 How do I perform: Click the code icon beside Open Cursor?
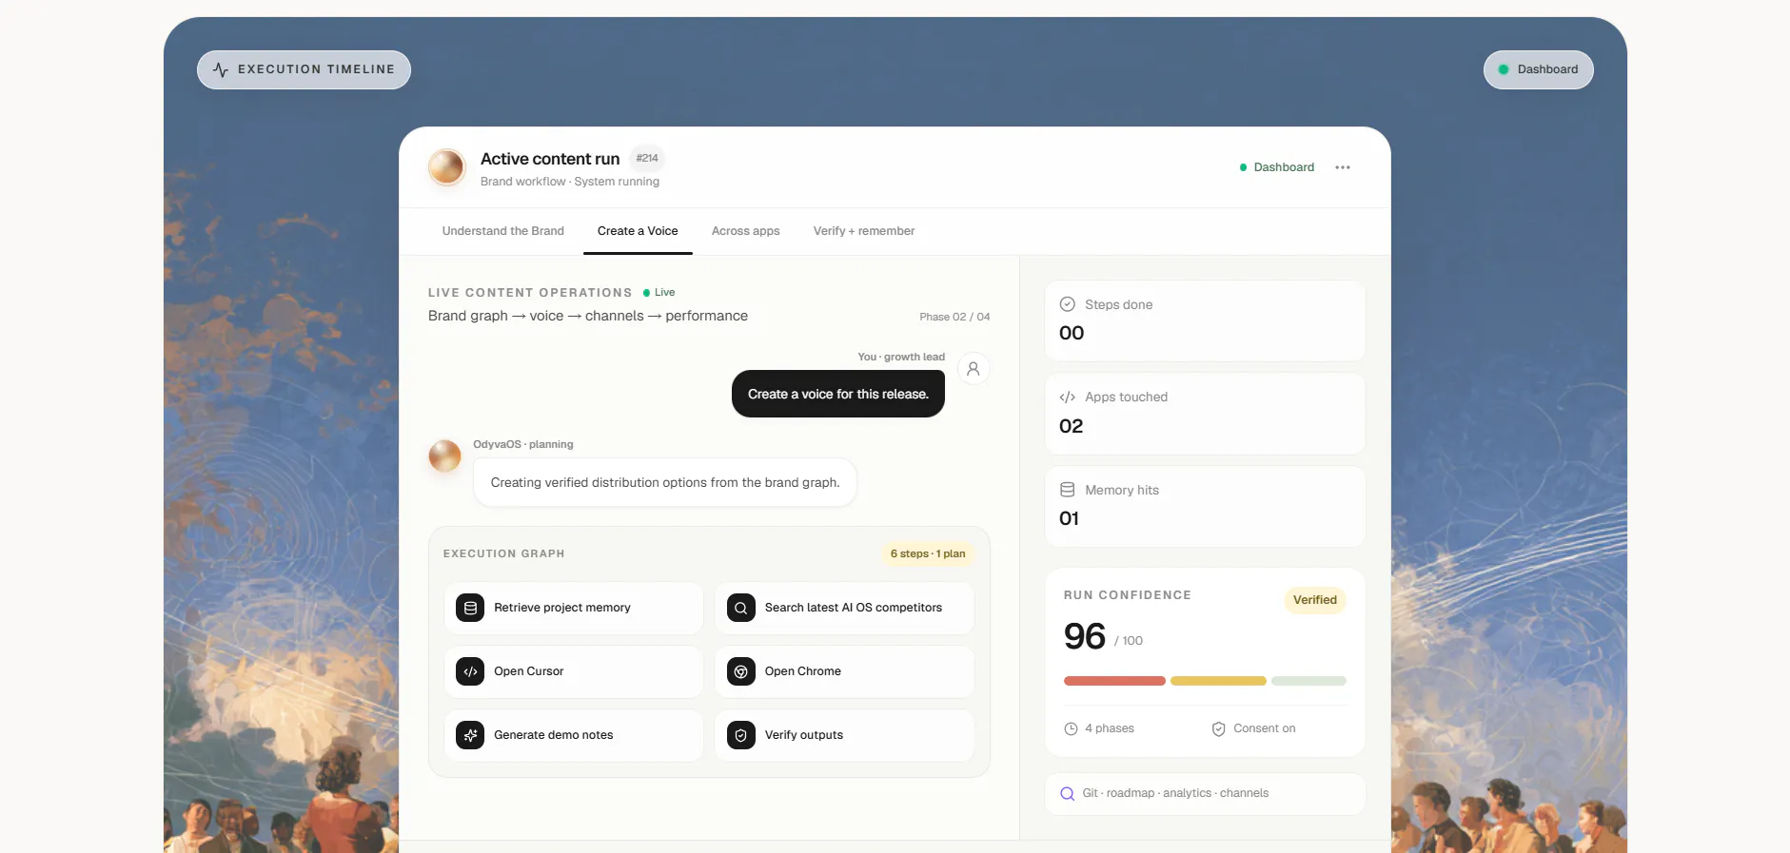click(470, 671)
